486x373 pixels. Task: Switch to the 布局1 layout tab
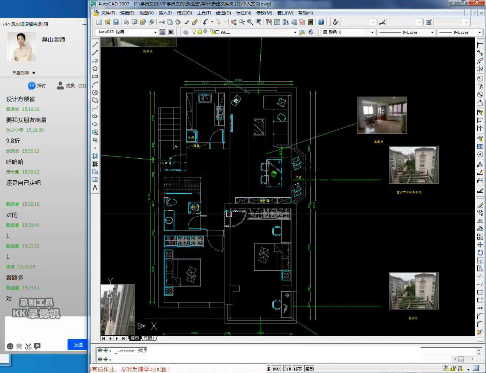point(148,338)
